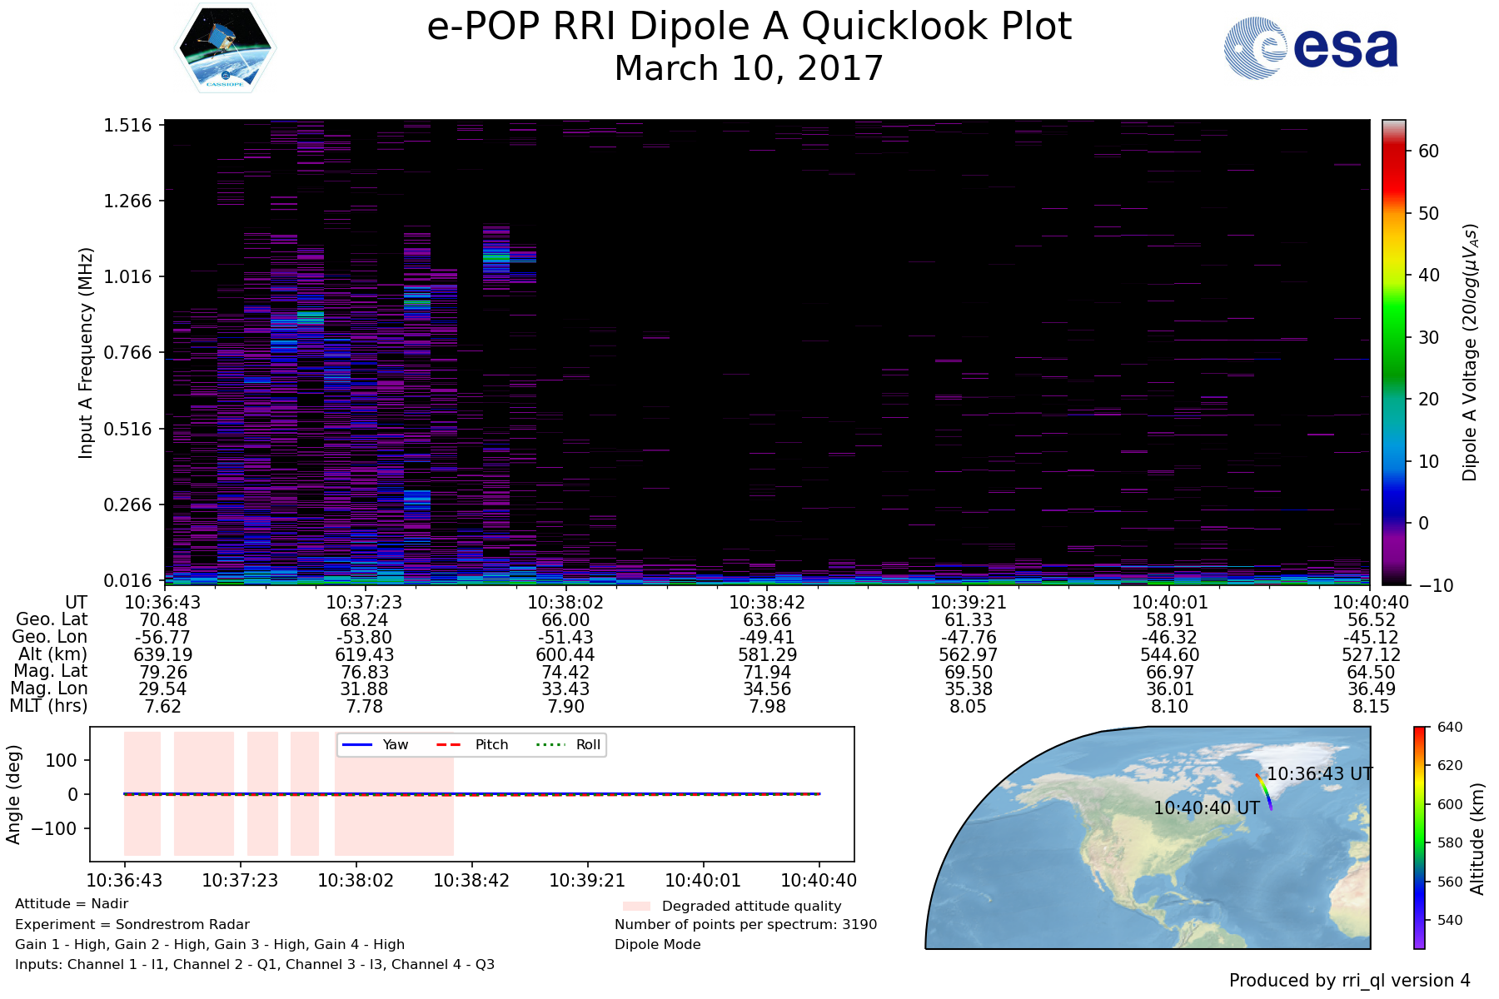This screenshot has height=999, width=1499.
Task: Click the plot title 'e-POP RRI Dipole A Quicklook Plot'
Action: click(749, 27)
